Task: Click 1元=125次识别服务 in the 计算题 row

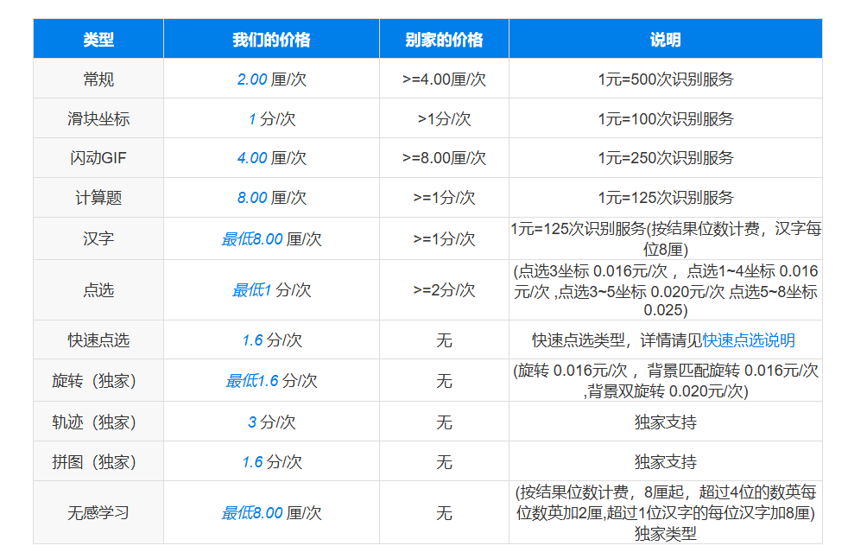Action: (x=665, y=198)
